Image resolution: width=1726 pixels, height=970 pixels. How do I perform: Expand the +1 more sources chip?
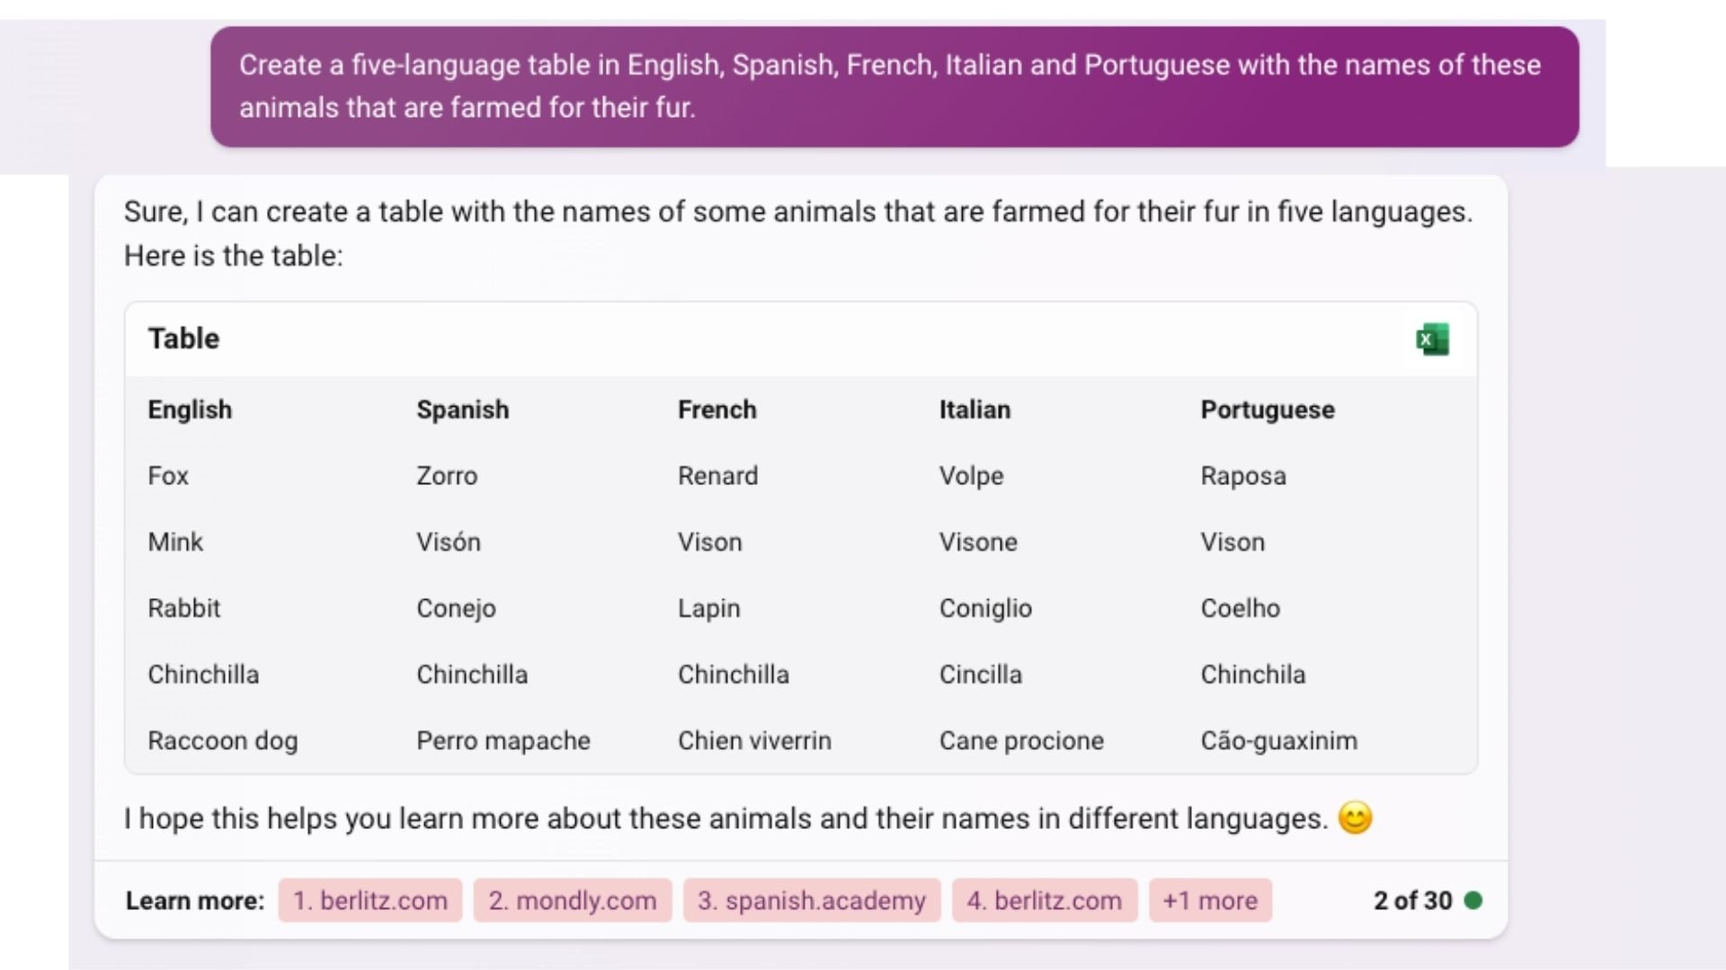tap(1210, 900)
